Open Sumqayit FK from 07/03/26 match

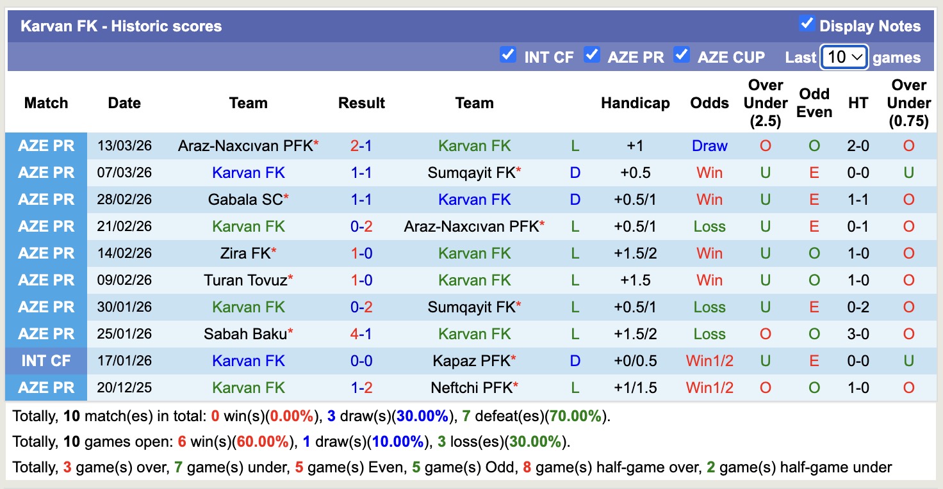(471, 173)
